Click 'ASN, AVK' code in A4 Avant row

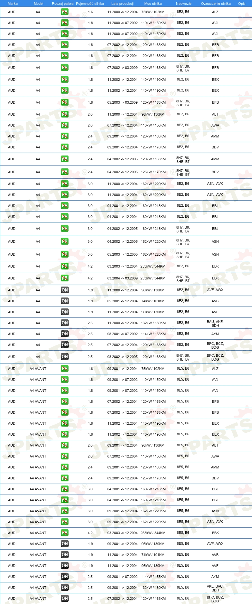[215, 522]
